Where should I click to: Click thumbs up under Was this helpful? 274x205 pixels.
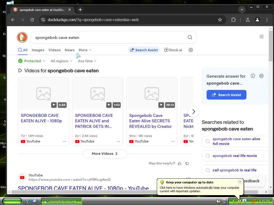coord(180,164)
